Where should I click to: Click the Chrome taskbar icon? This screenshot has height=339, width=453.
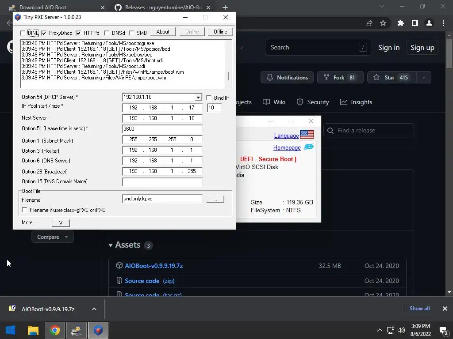click(x=54, y=330)
